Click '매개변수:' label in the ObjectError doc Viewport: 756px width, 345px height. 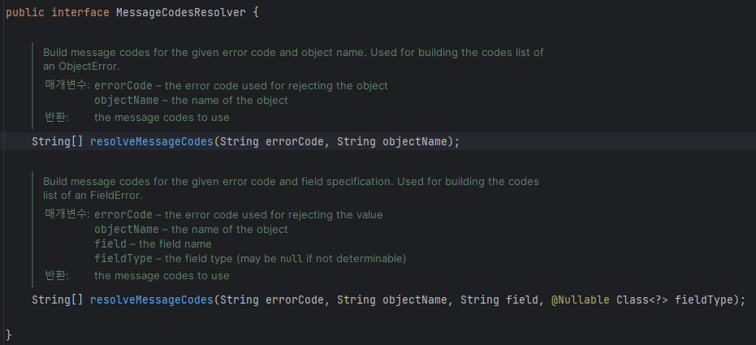67,84
